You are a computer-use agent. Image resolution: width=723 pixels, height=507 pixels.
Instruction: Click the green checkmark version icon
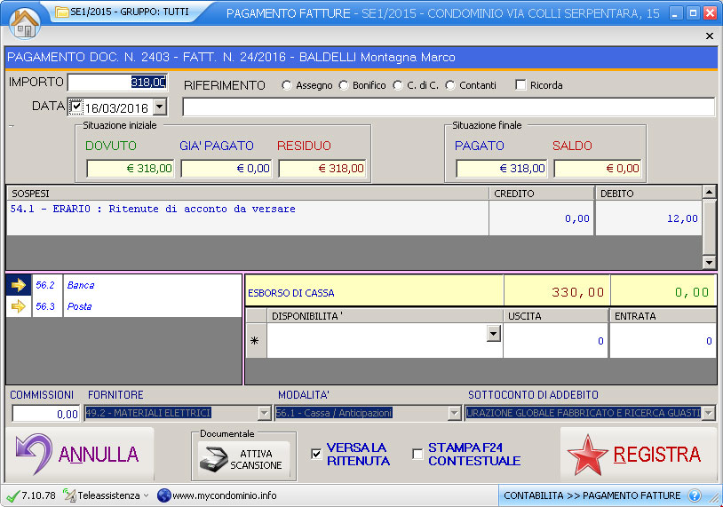12,495
